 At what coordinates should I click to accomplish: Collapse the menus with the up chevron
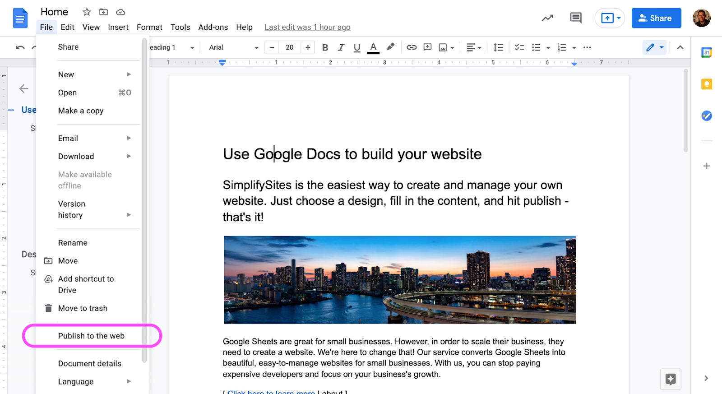pyautogui.click(x=680, y=47)
